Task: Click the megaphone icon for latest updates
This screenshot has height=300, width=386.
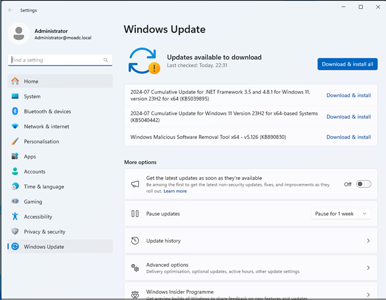Action: point(135,184)
